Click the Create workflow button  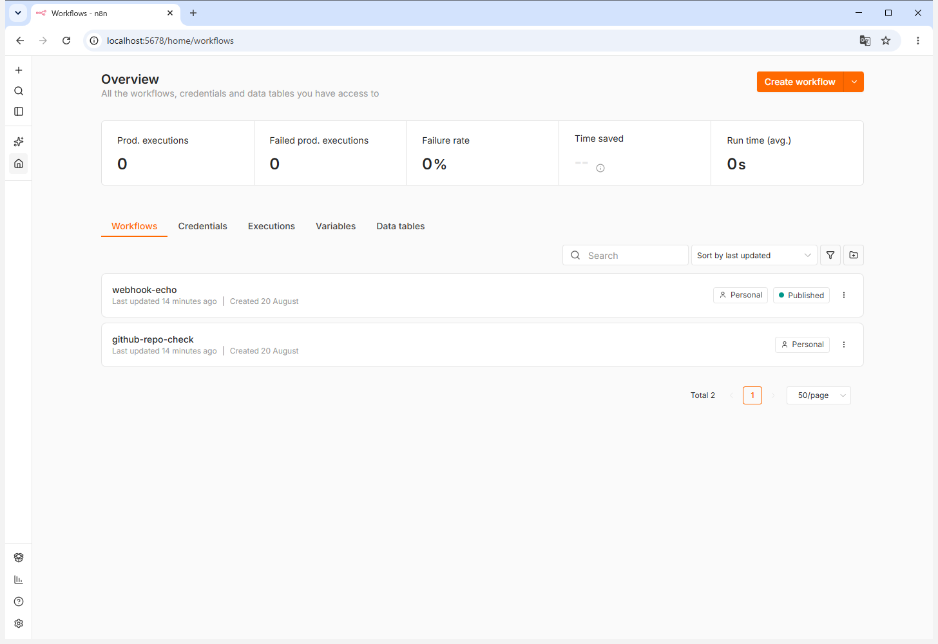(x=799, y=82)
